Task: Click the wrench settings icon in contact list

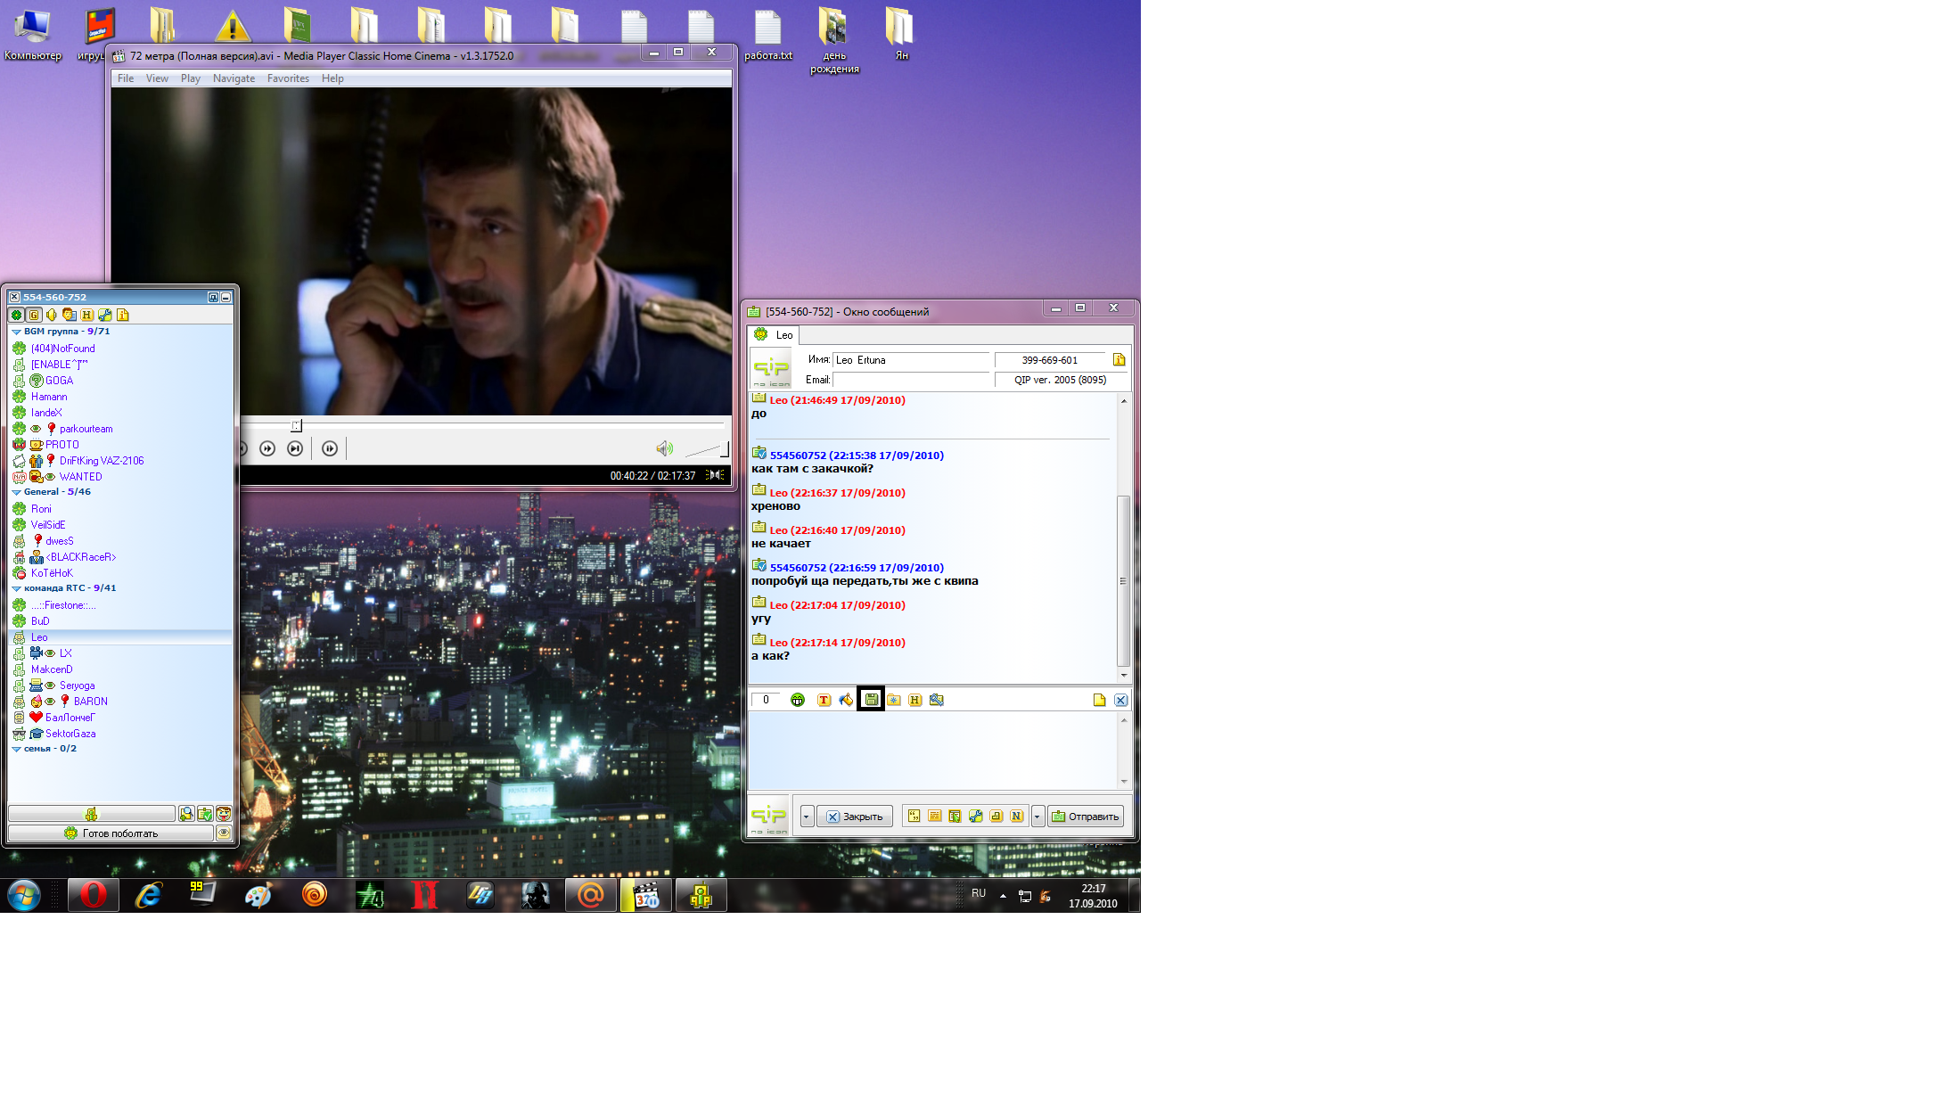Action: point(105,315)
